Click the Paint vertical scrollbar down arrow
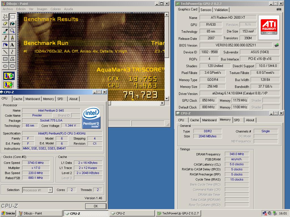290x217 pixels. (167, 99)
